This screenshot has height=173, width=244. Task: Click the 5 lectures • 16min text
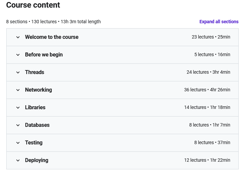pyautogui.click(x=212, y=54)
